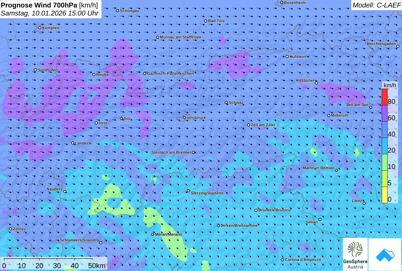Click the Silz town label

(x=127, y=118)
